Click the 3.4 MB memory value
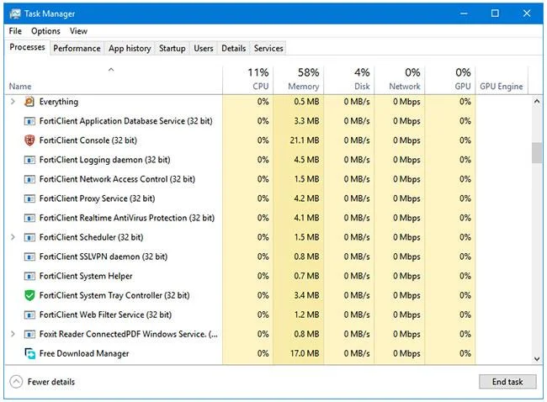The image size is (547, 402). pyautogui.click(x=306, y=295)
